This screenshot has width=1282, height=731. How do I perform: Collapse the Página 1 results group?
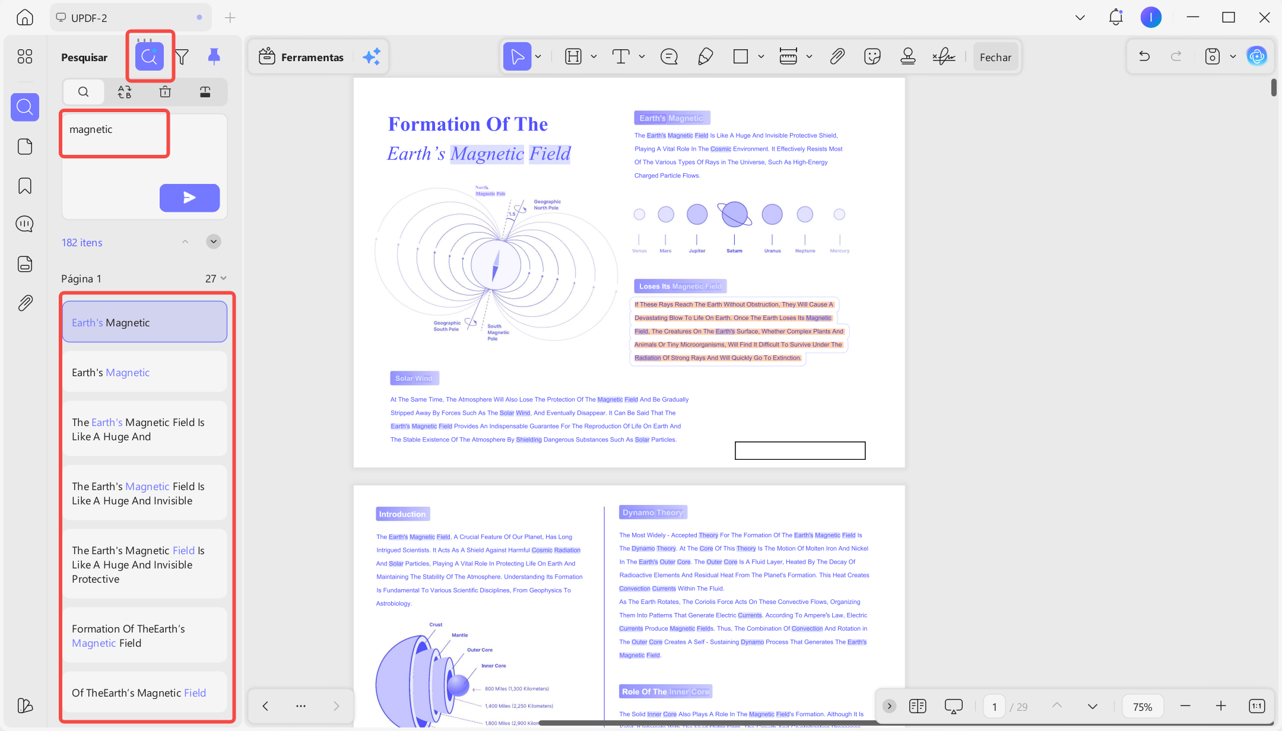pyautogui.click(x=224, y=278)
